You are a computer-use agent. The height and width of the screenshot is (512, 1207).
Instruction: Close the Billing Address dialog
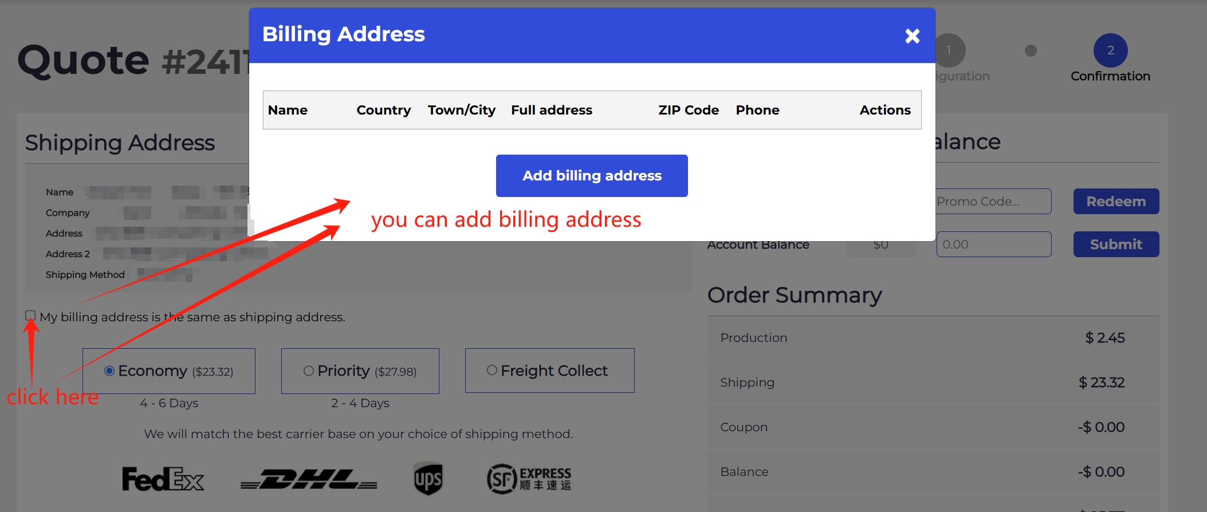click(912, 36)
